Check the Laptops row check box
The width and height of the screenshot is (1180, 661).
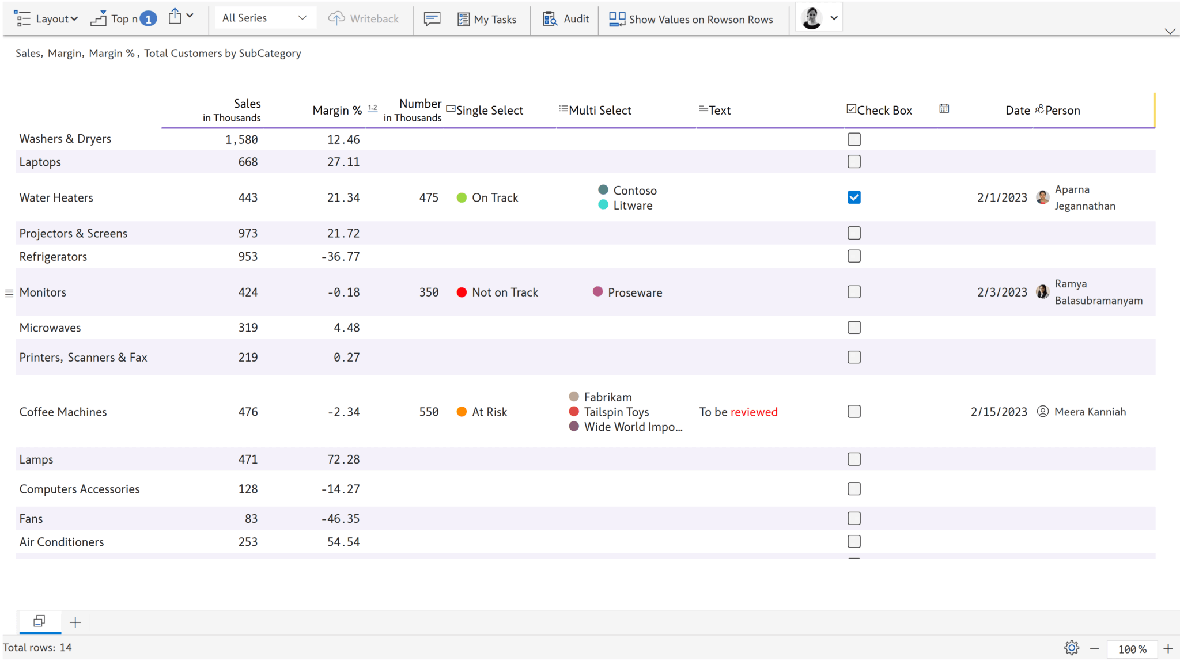[854, 162]
